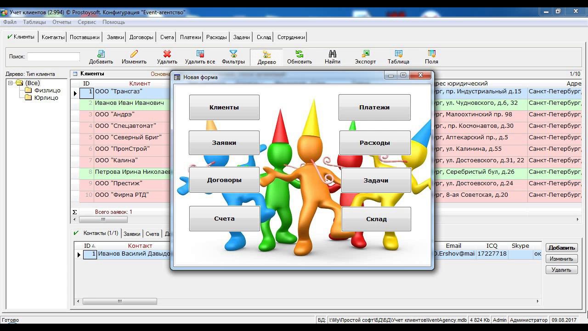This screenshot has width=588, height=331.
Task: Click the Клиент column header
Action: [x=140, y=84]
